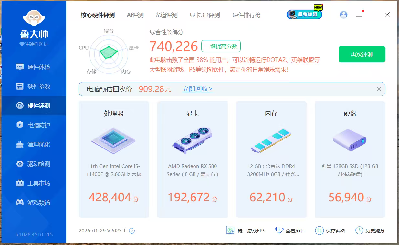
Task: Click 保存截图 at the bottom
Action: (x=330, y=230)
